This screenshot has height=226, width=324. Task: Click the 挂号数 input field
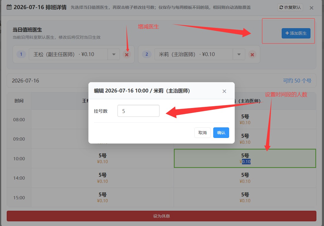click(138, 111)
